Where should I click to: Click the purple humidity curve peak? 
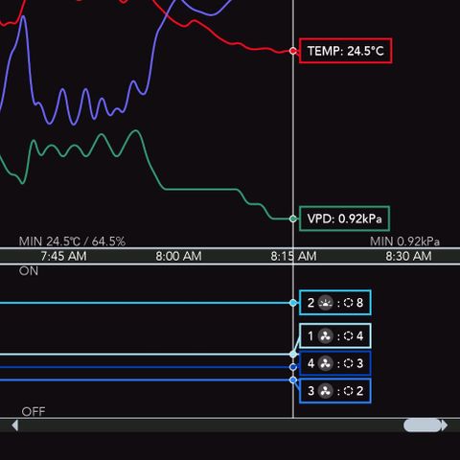tap(23, 17)
